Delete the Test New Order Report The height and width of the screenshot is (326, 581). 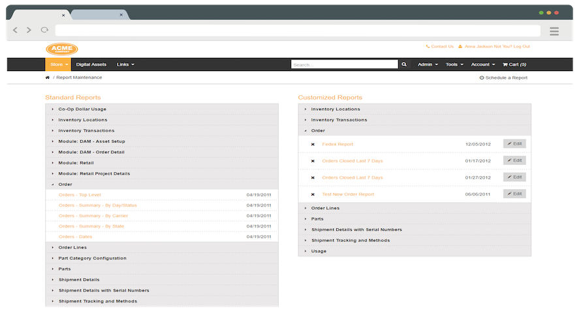[x=313, y=194]
